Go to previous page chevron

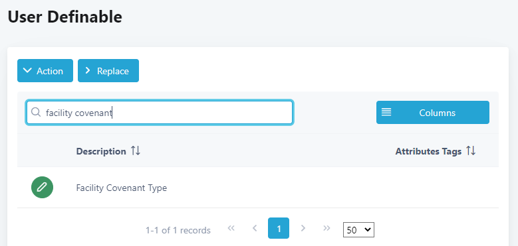(x=255, y=228)
